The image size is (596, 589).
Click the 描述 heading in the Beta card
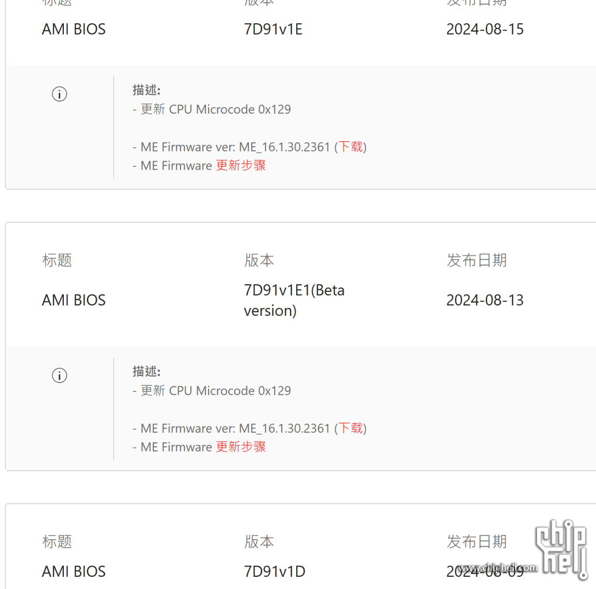coord(147,371)
